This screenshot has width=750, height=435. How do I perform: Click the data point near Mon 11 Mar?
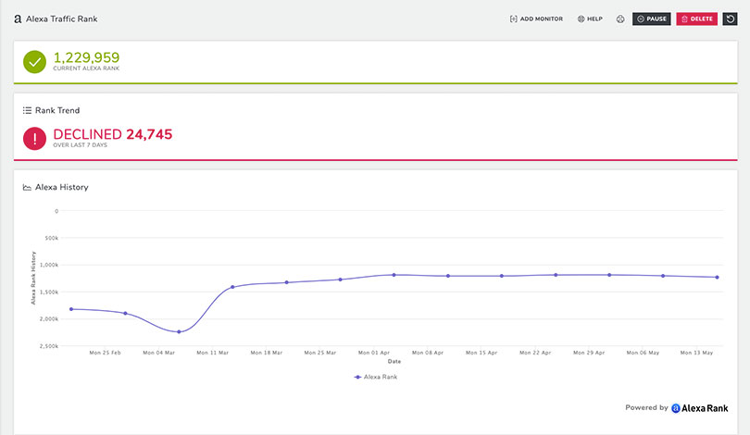[232, 287]
